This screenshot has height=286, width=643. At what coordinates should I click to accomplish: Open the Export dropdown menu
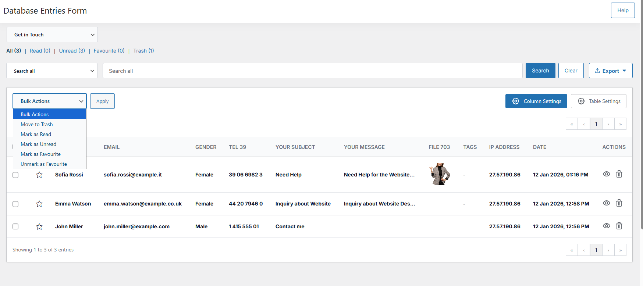(610, 71)
